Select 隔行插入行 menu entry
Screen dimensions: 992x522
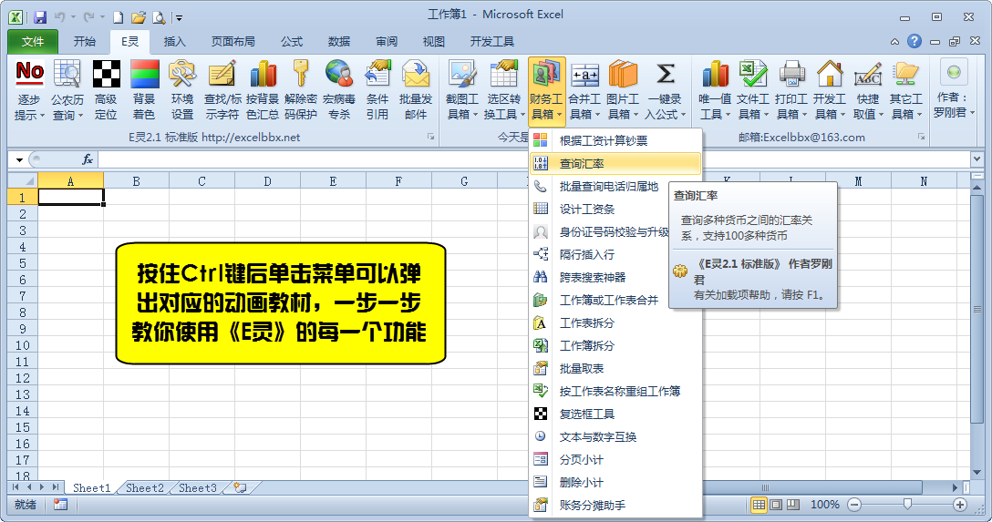pyautogui.click(x=598, y=254)
